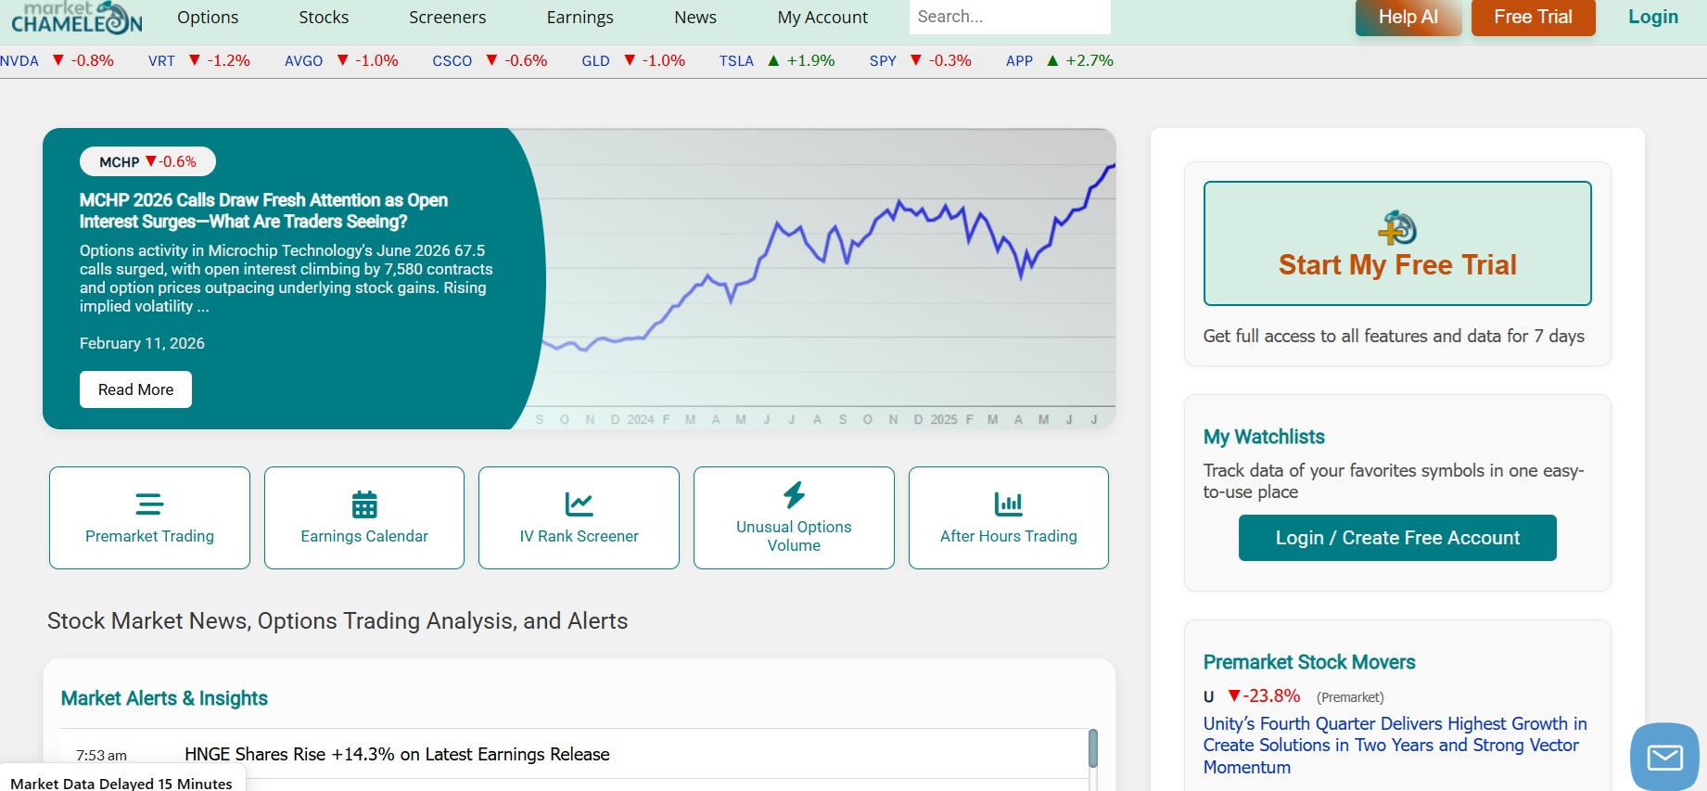Expand the Earnings navigation dropdown
The width and height of the screenshot is (1707, 791).
tap(580, 18)
